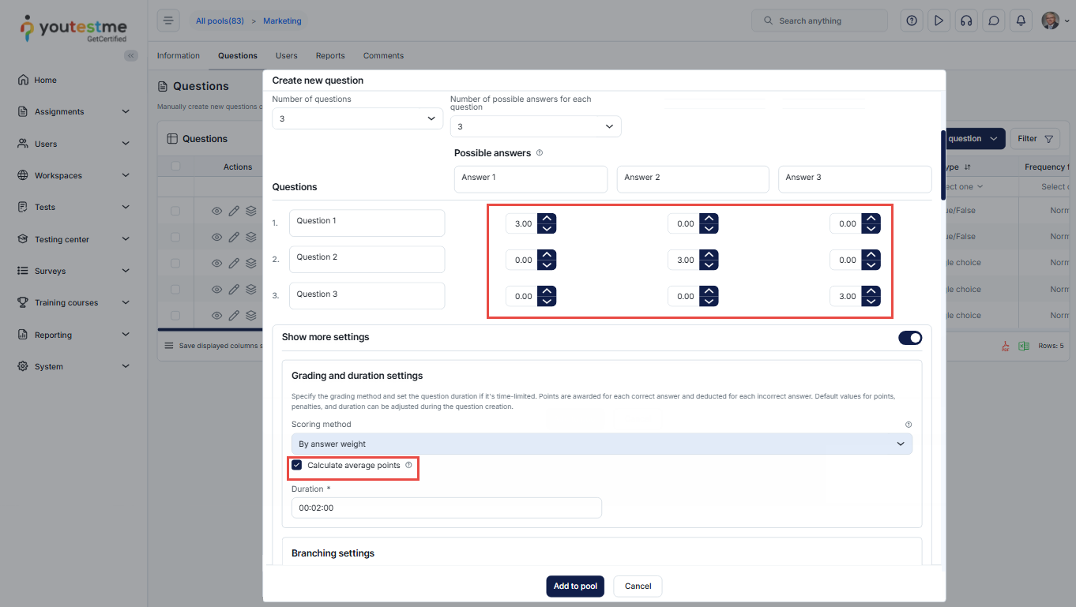Image resolution: width=1076 pixels, height=607 pixels.
Task: Open the notifications bell icon
Action: [x=1021, y=21]
